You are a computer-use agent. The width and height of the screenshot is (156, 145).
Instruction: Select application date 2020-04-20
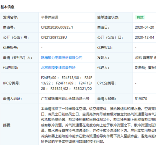tap(144, 27)
